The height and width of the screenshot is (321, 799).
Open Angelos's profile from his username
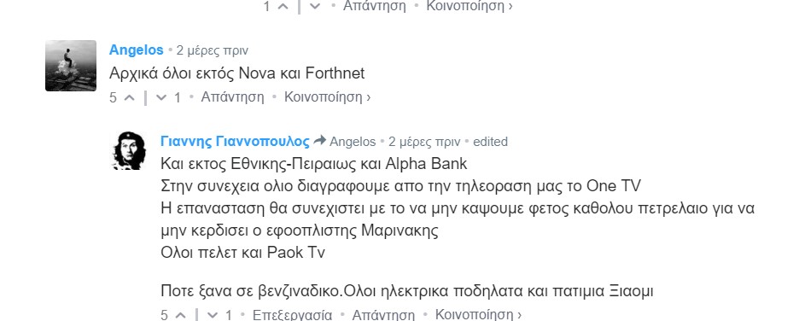coord(136,50)
